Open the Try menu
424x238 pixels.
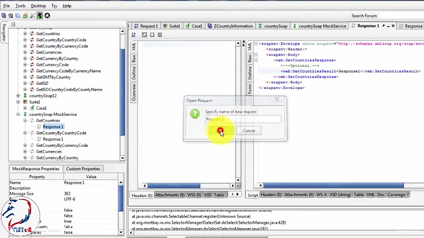(x=54, y=6)
